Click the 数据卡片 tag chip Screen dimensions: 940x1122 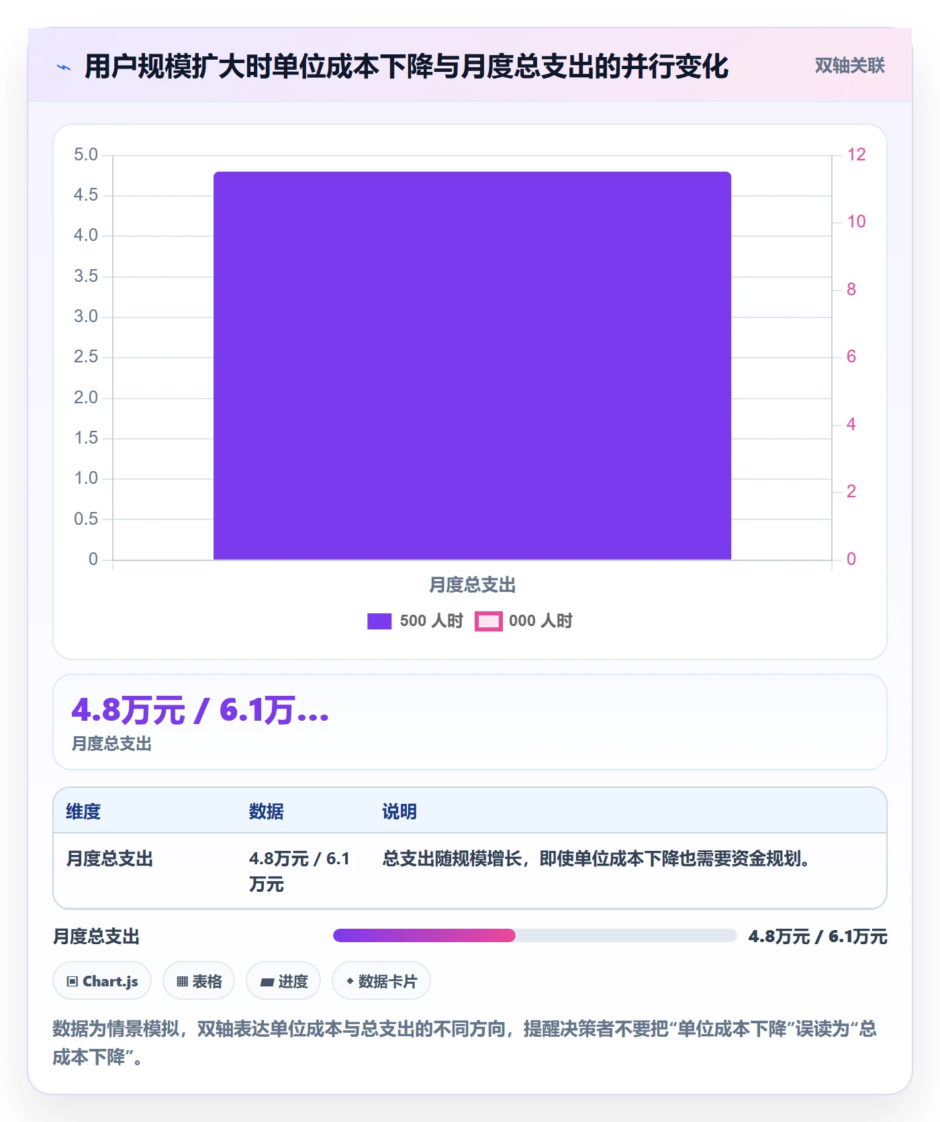click(381, 981)
